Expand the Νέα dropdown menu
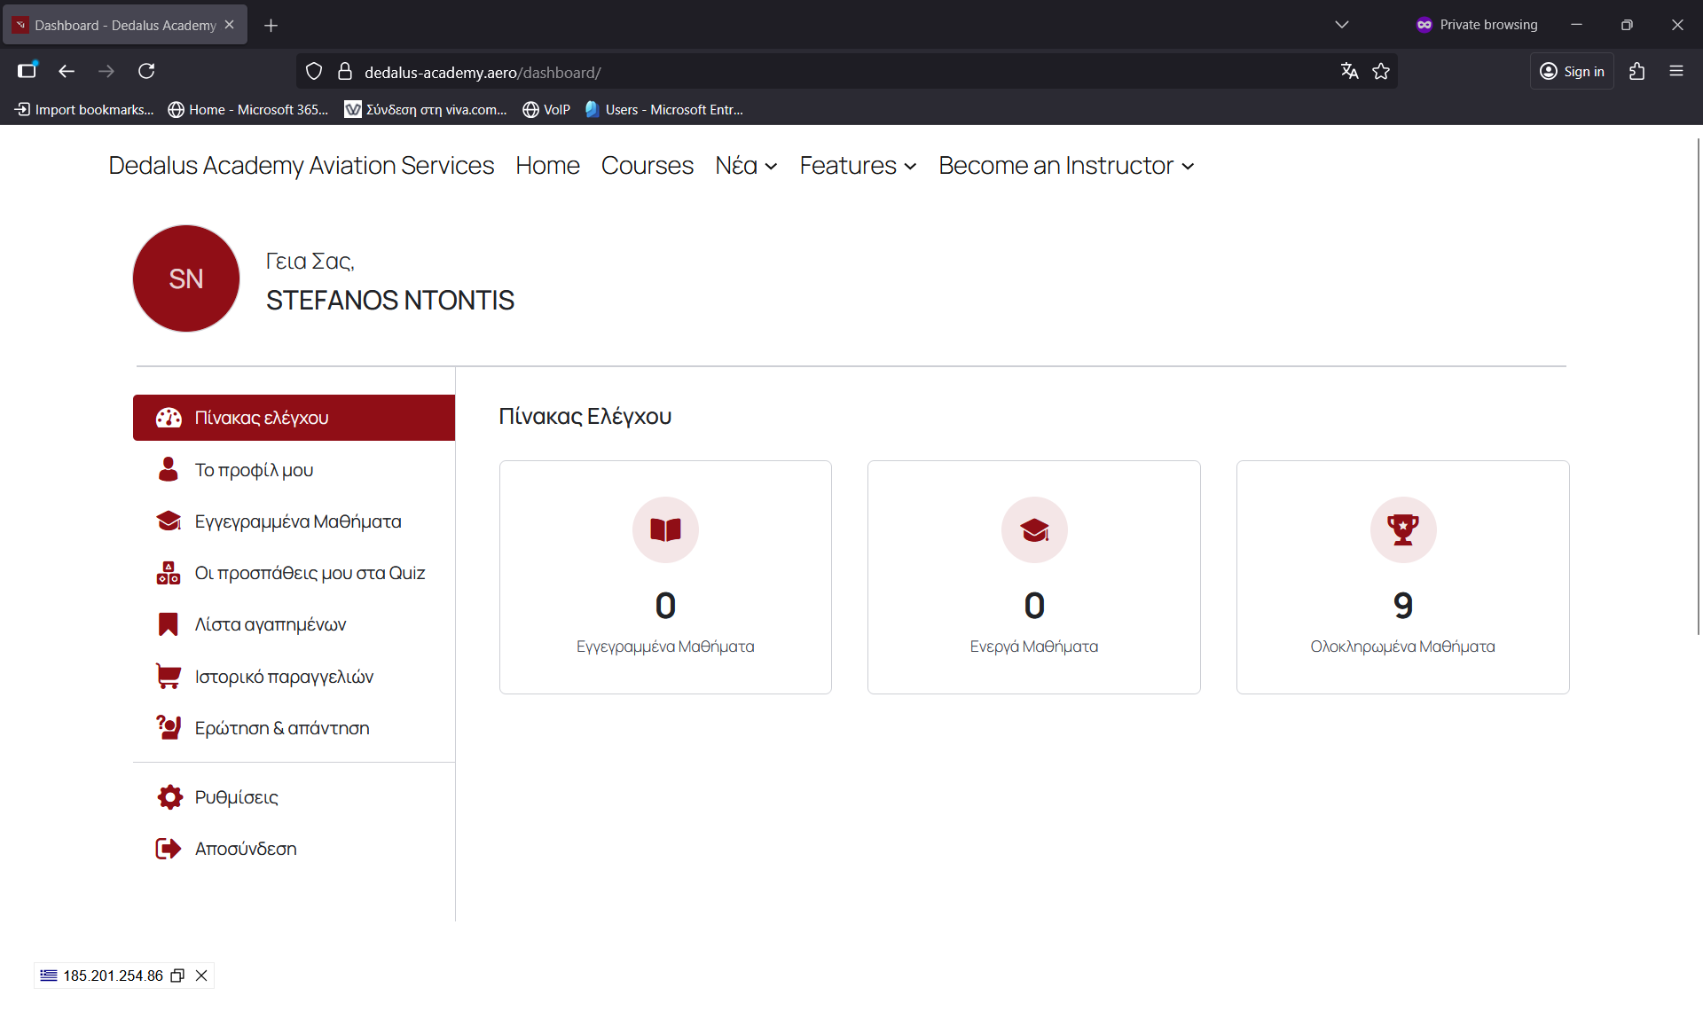Screen dimensions: 1703x1011 [x=746, y=166]
